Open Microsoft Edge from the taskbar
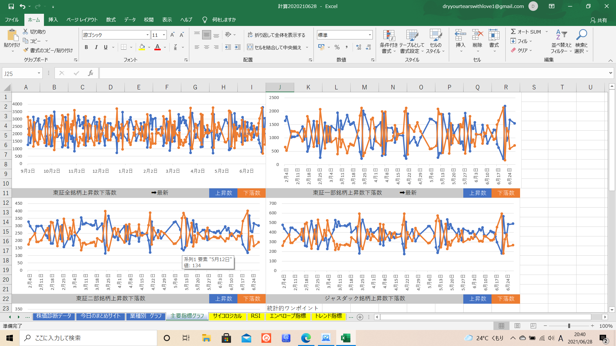Viewport: 616px width, 346px height. coord(306,338)
